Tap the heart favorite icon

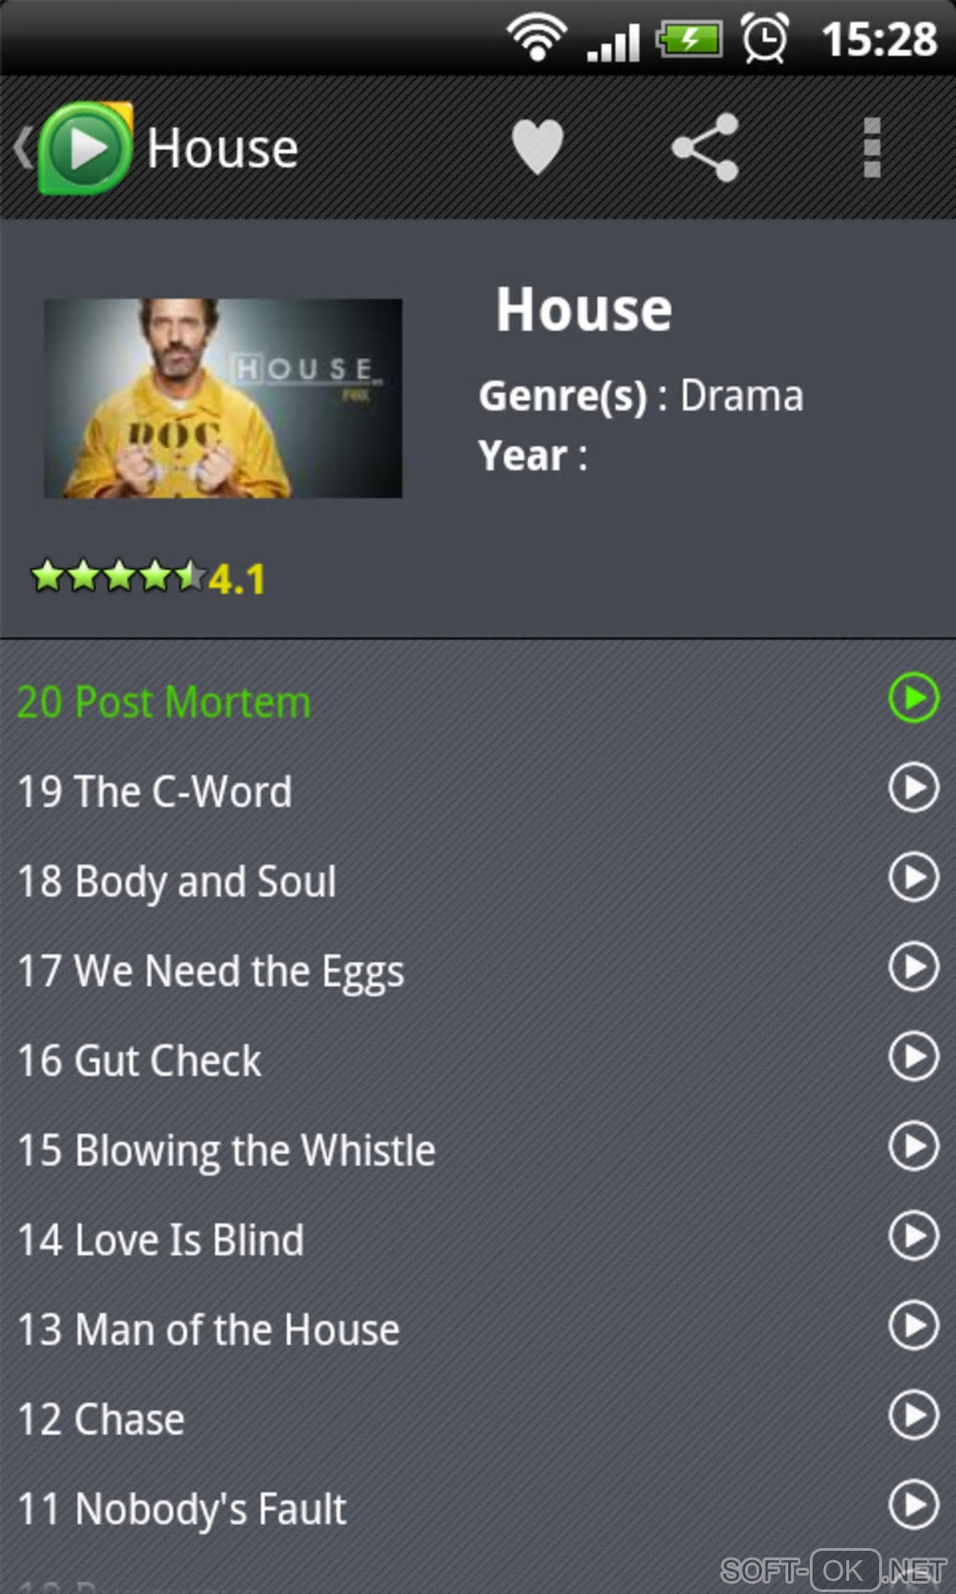pyautogui.click(x=537, y=147)
